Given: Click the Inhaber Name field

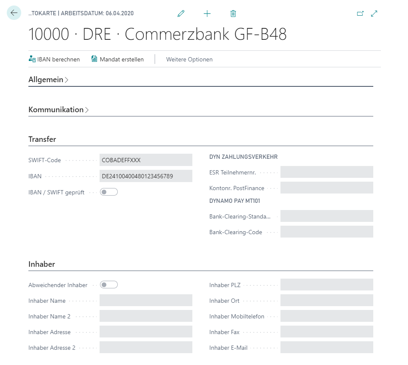Looking at the screenshot, I should click(146, 300).
